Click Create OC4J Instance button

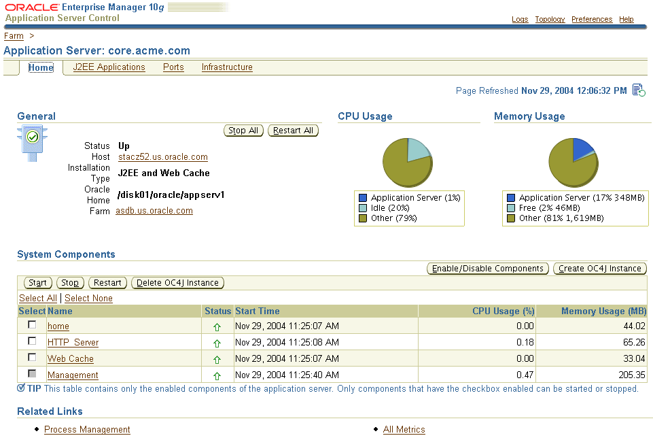(600, 269)
